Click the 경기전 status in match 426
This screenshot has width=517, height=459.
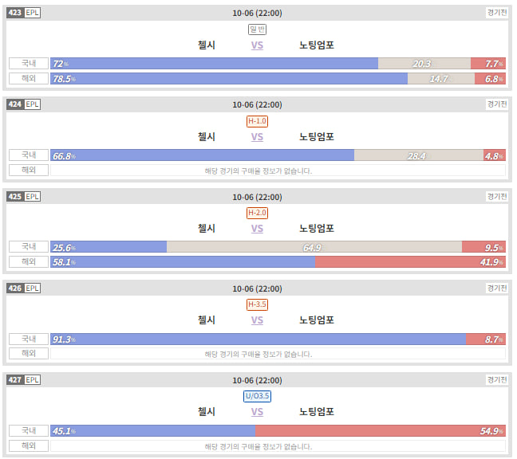pyautogui.click(x=496, y=288)
